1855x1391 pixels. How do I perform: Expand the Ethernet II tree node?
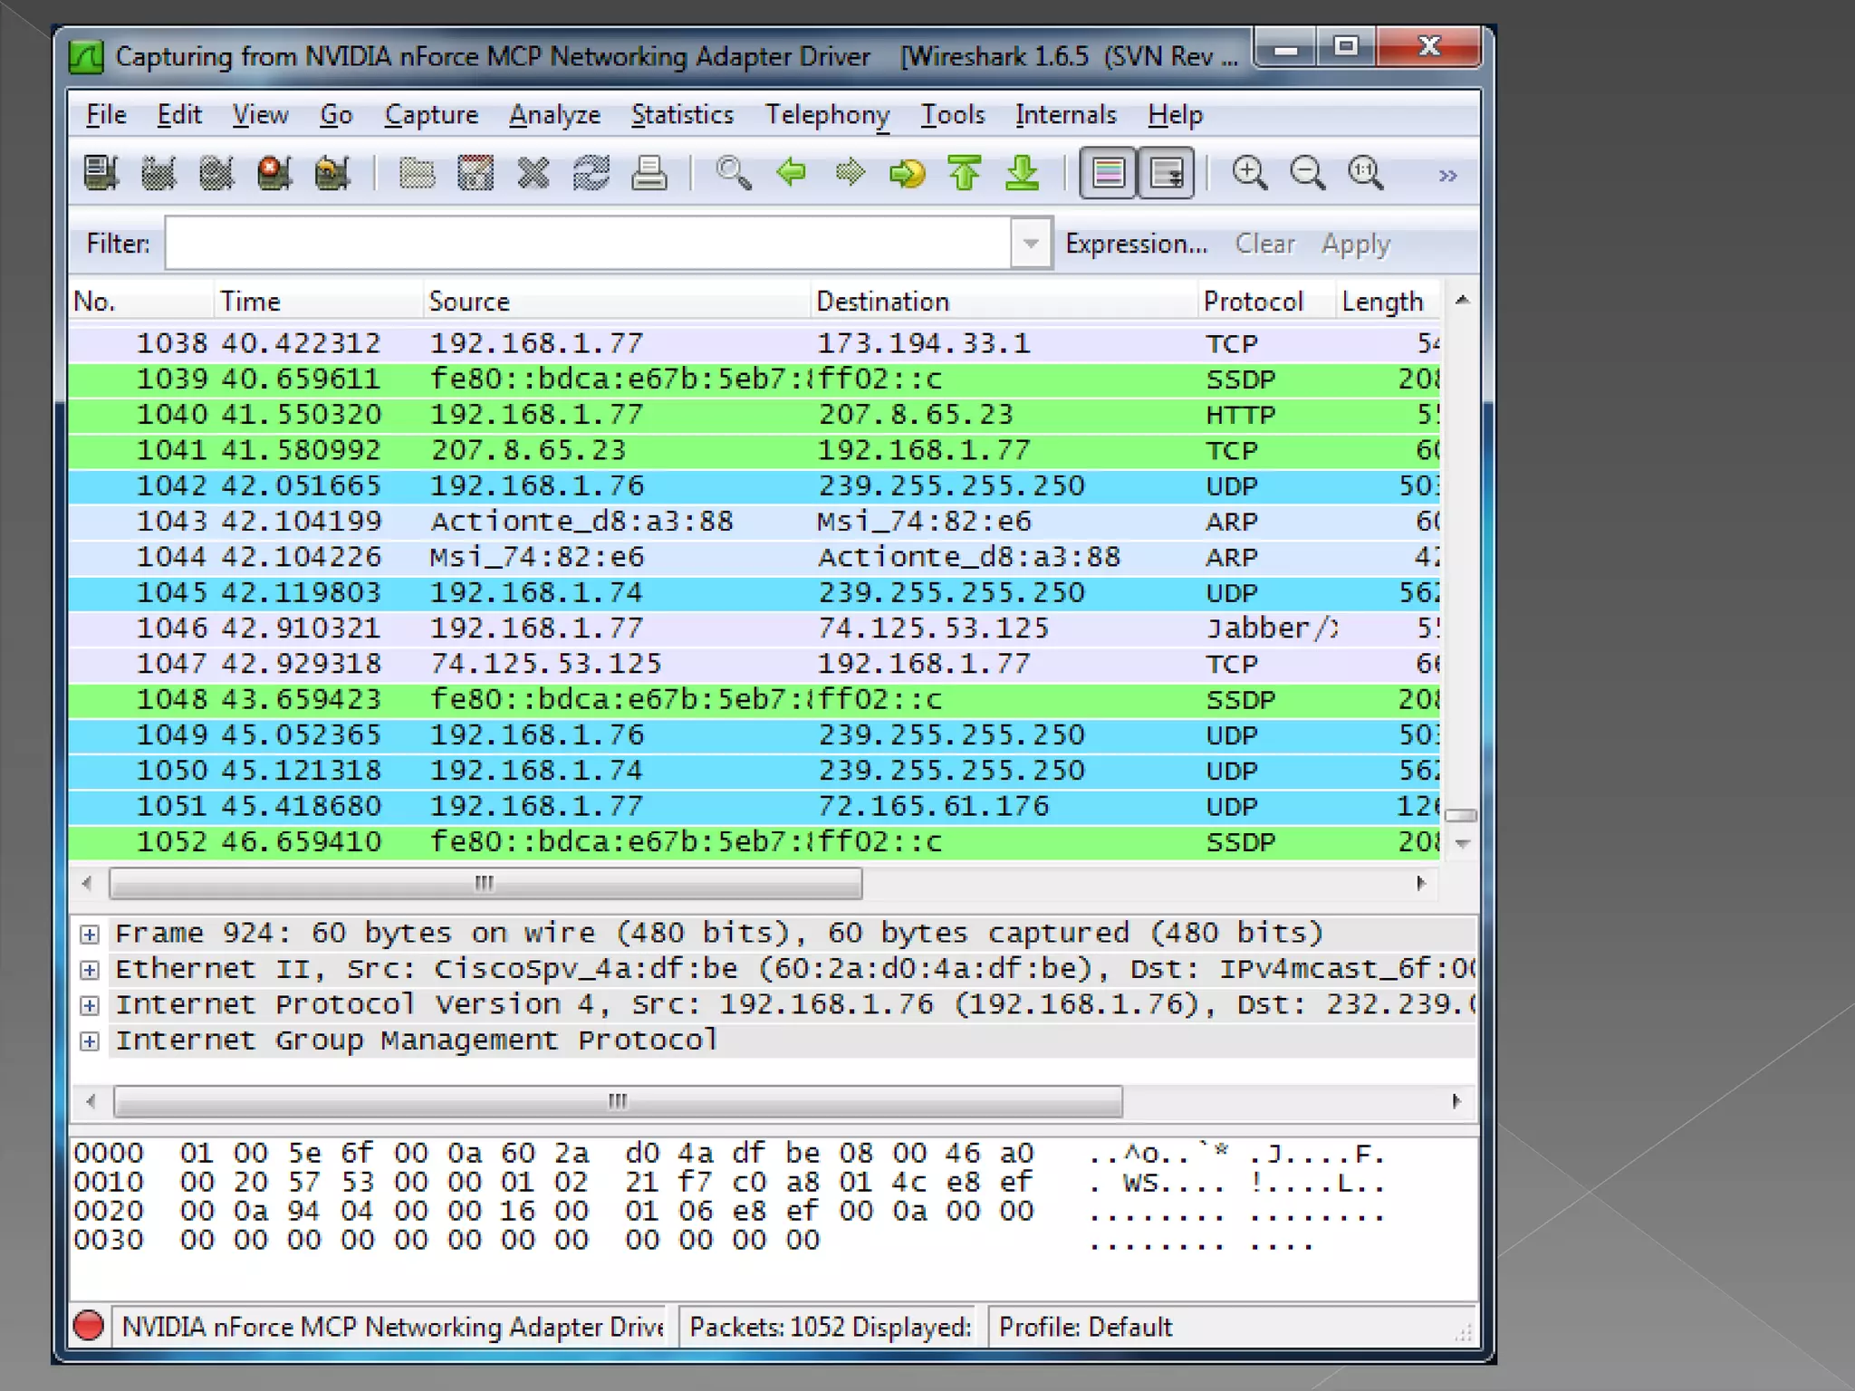click(89, 970)
